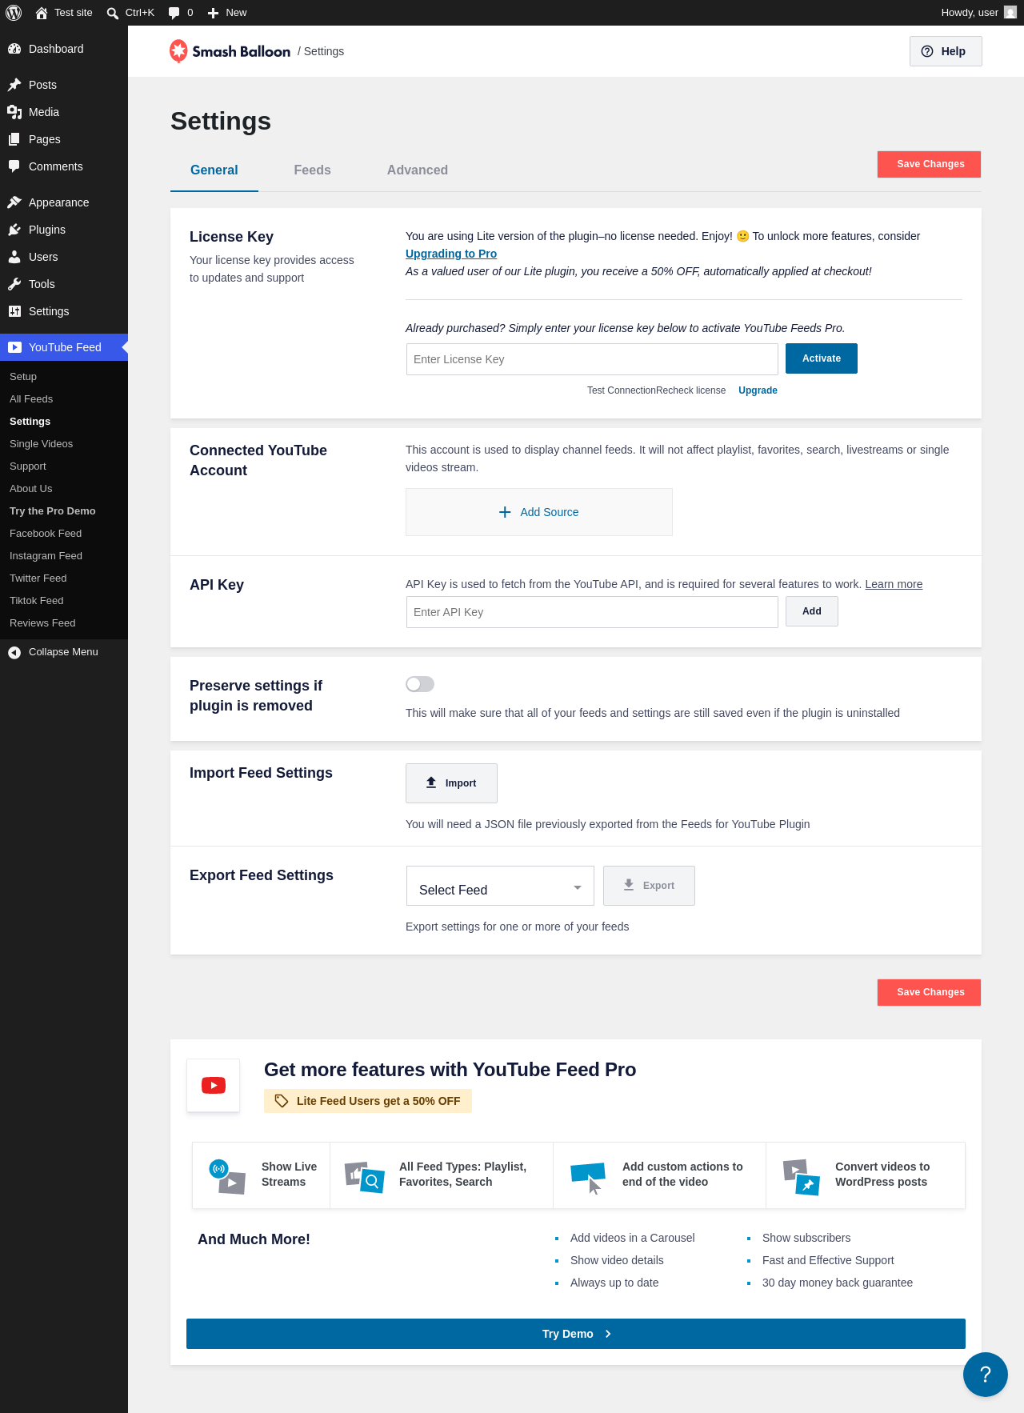Click the Pages icon in sidebar
1024x1413 pixels.
coord(14,139)
